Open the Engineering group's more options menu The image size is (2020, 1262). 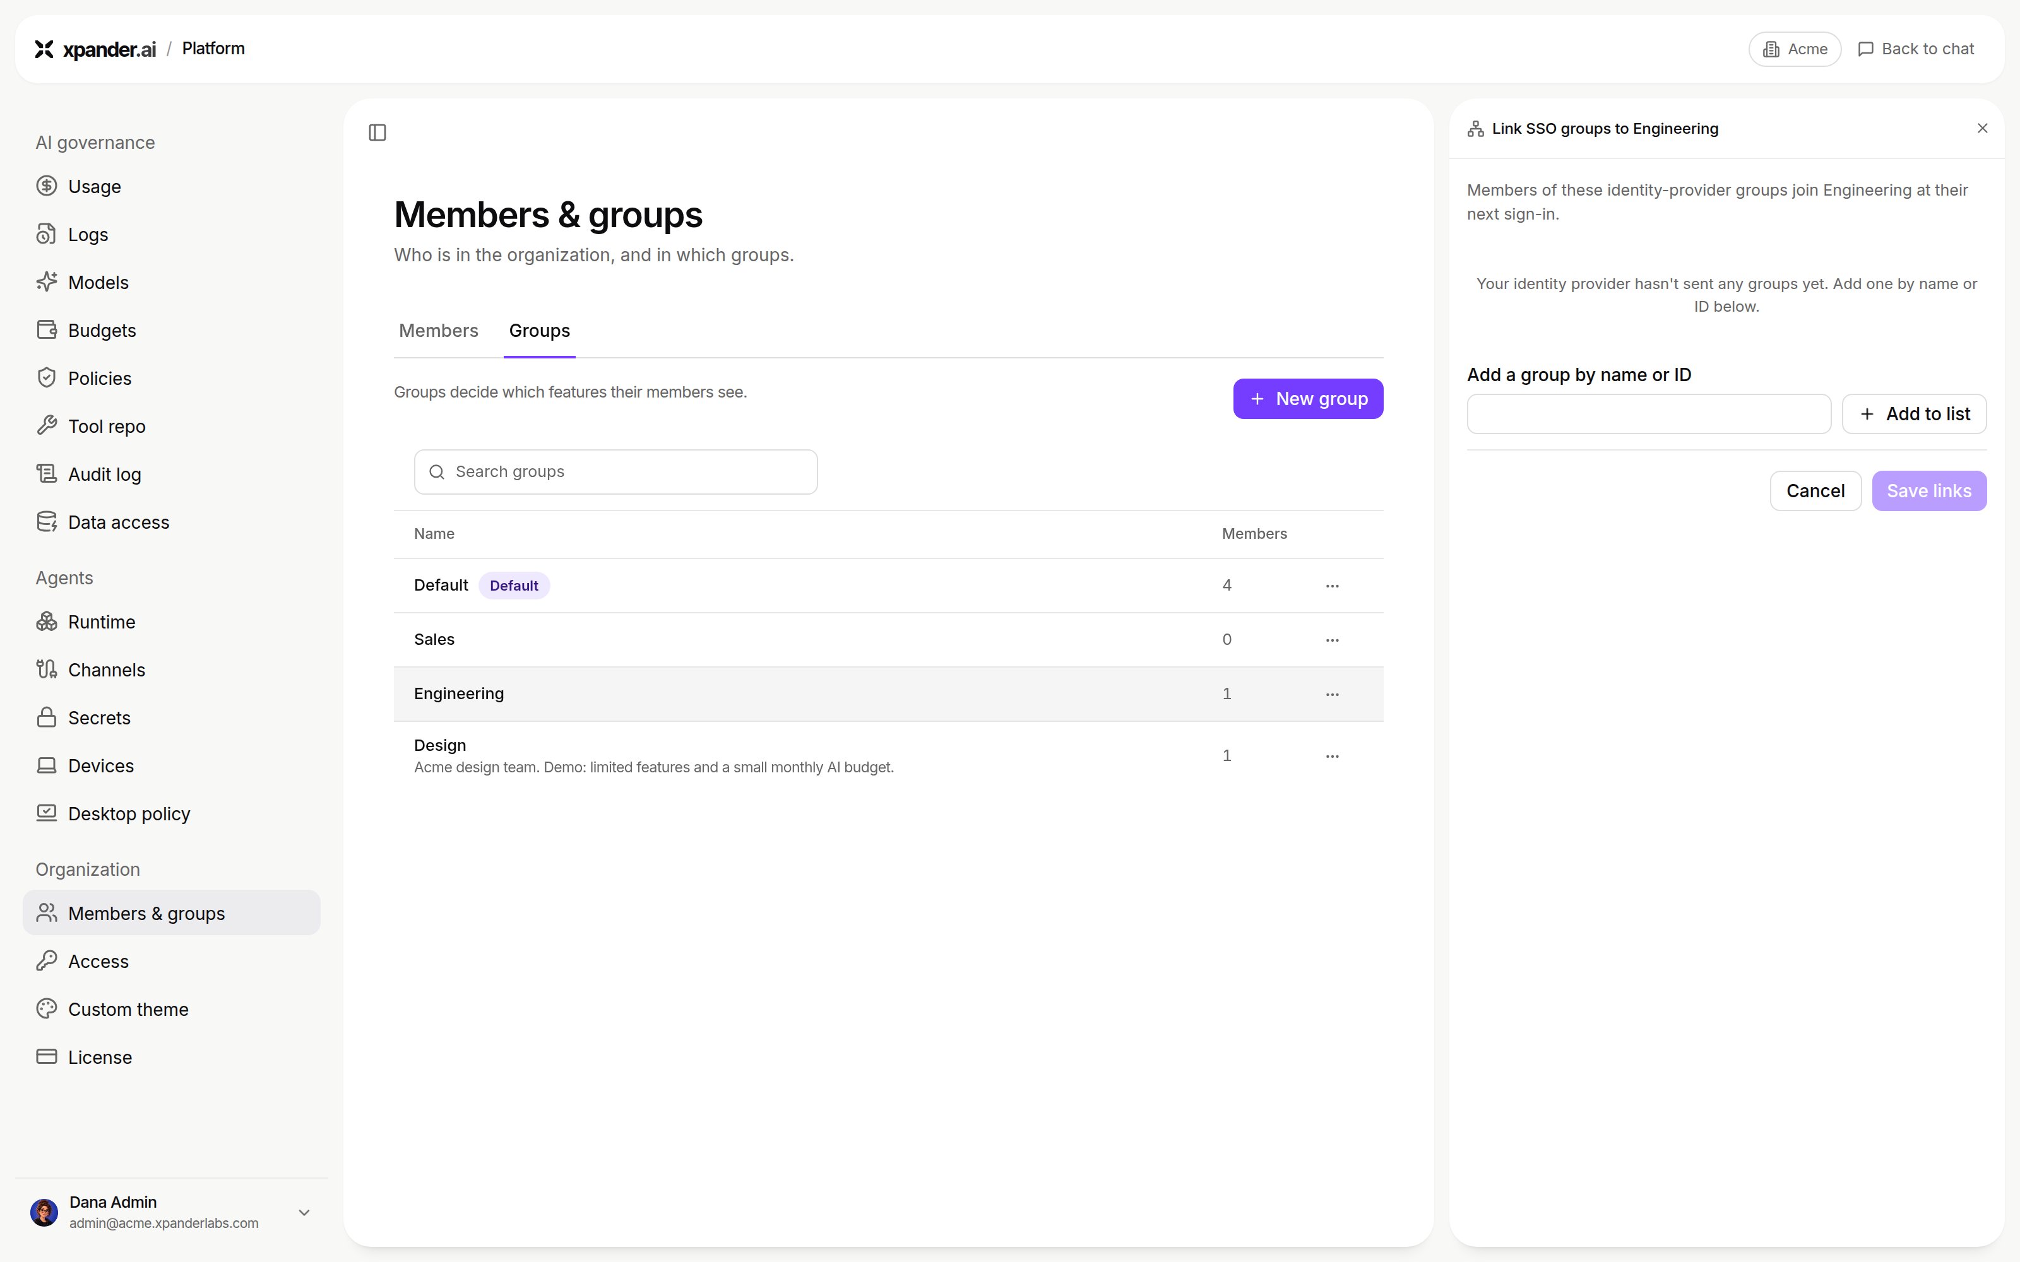coord(1332,695)
